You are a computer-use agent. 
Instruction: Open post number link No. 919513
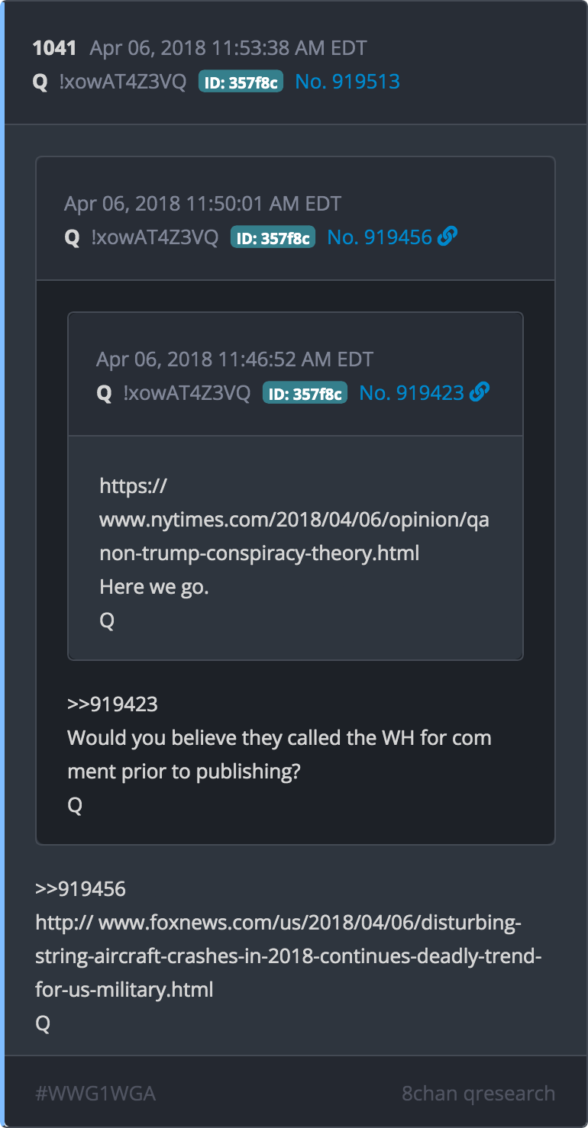(x=347, y=82)
